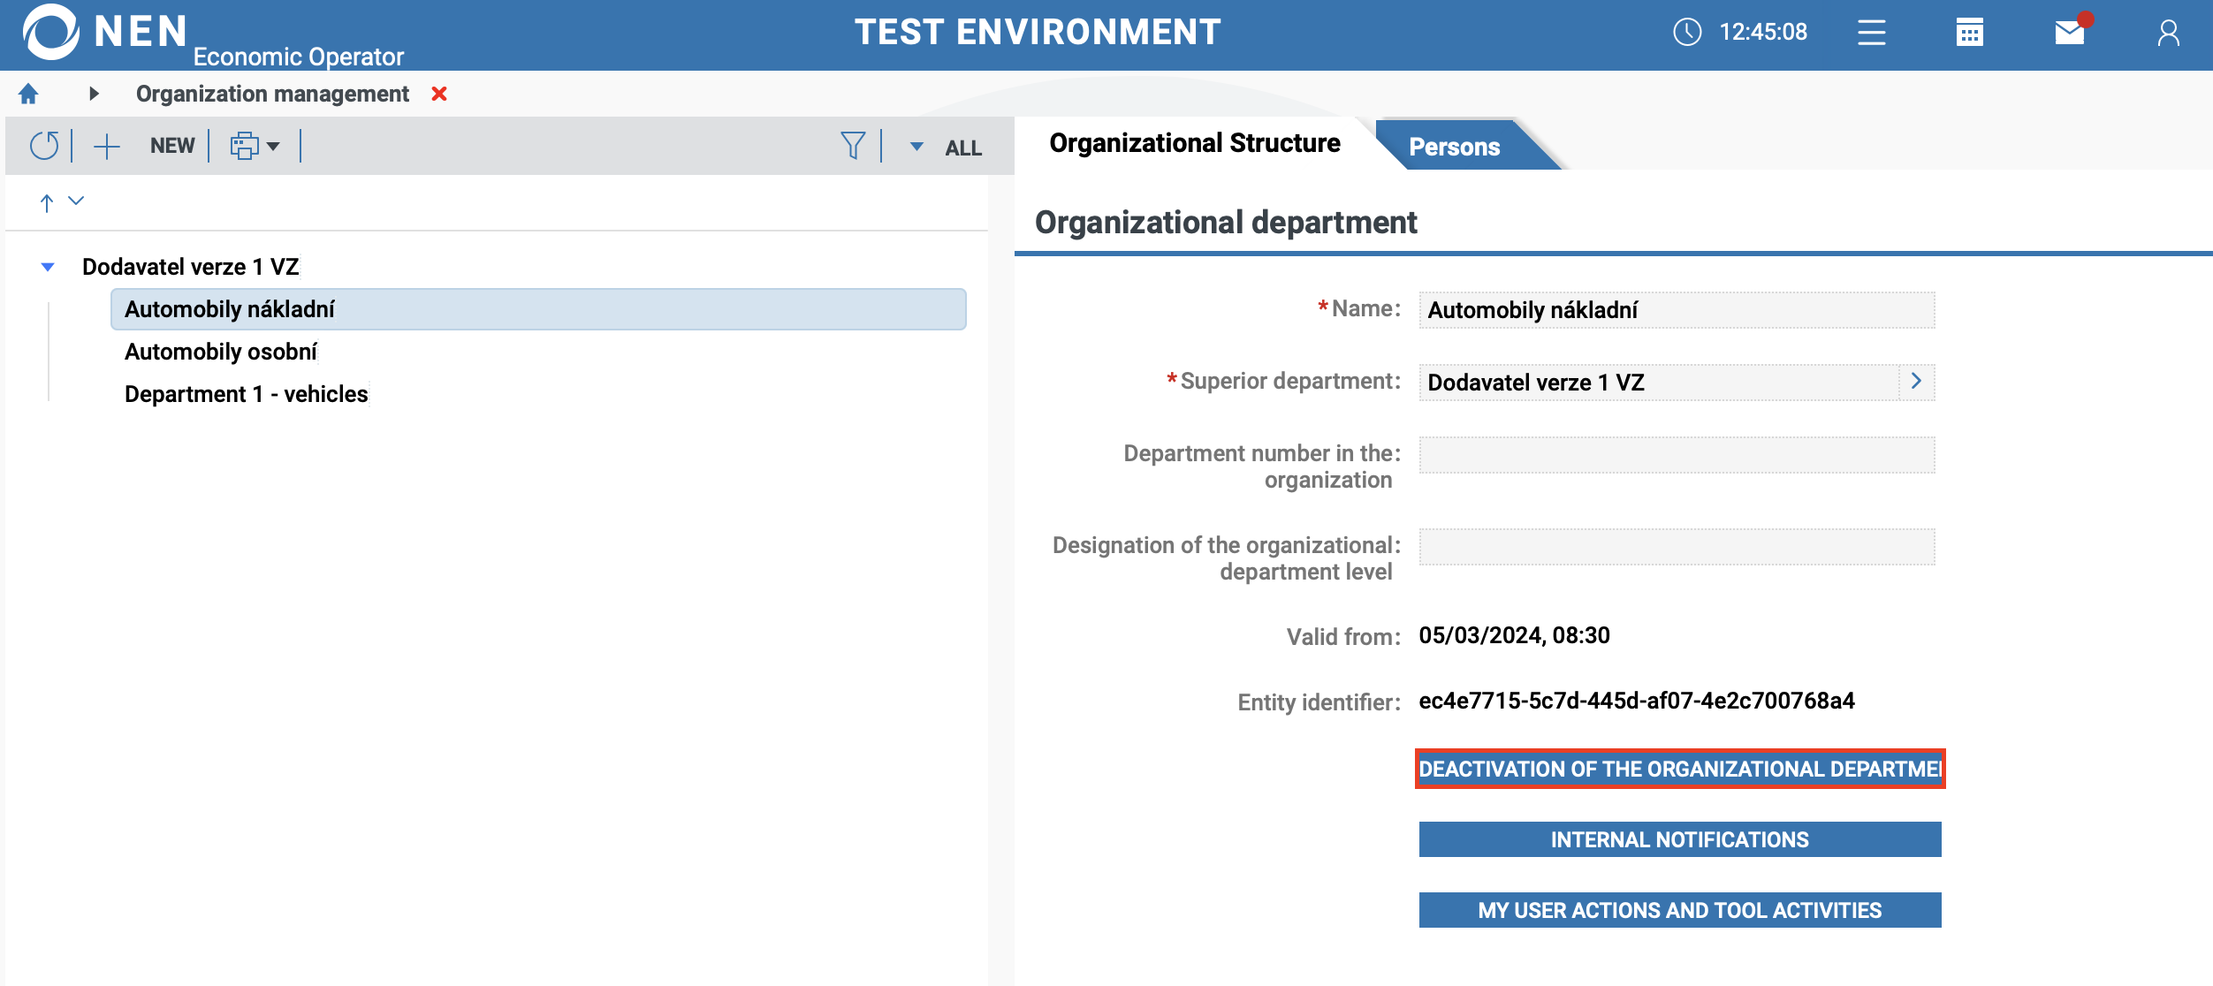Image resolution: width=2213 pixels, height=986 pixels.
Task: Click the refresh icon in toolbar
Action: pyautogui.click(x=44, y=146)
